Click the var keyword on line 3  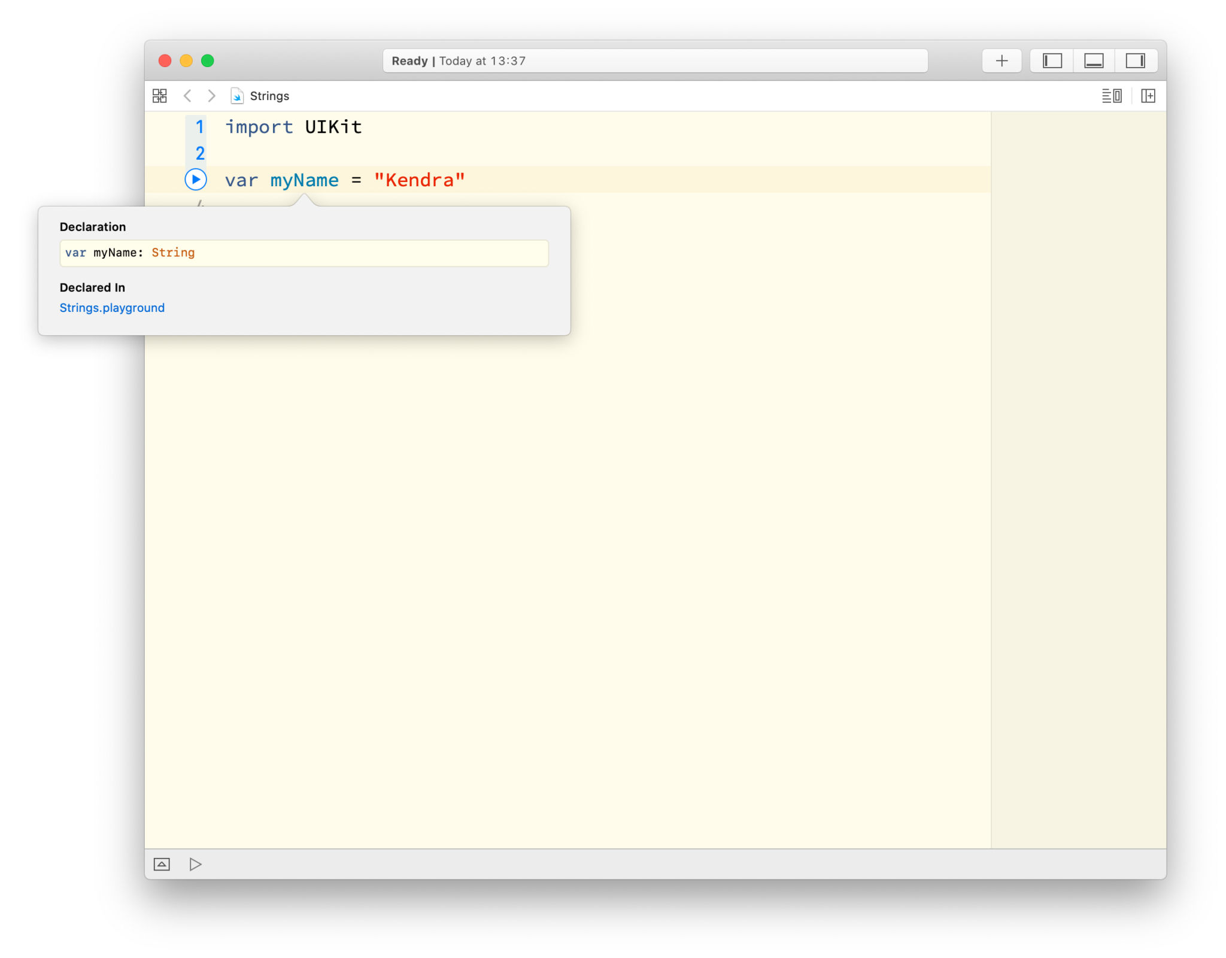point(241,180)
